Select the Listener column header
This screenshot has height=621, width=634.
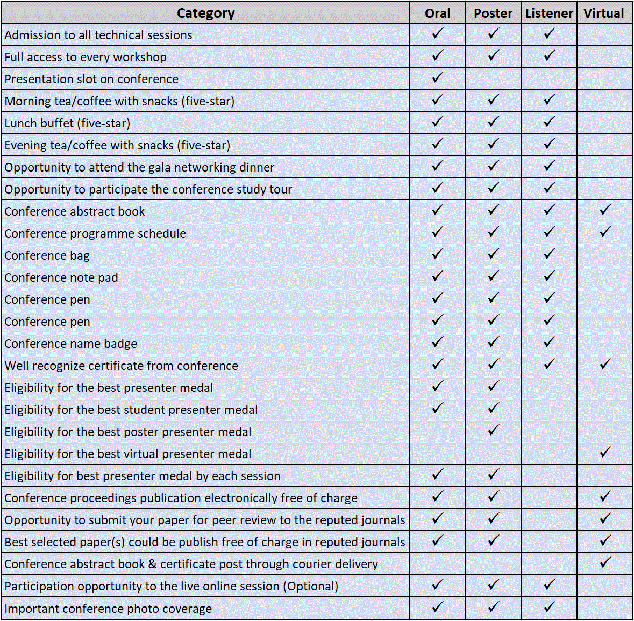[549, 13]
